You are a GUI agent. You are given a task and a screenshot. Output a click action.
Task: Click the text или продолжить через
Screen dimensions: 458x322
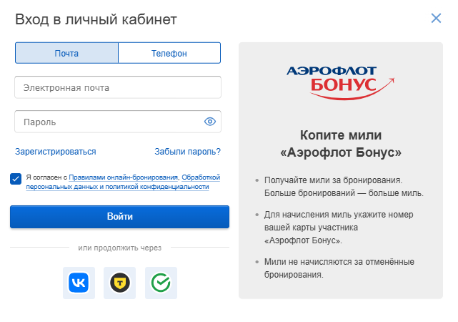(120, 248)
